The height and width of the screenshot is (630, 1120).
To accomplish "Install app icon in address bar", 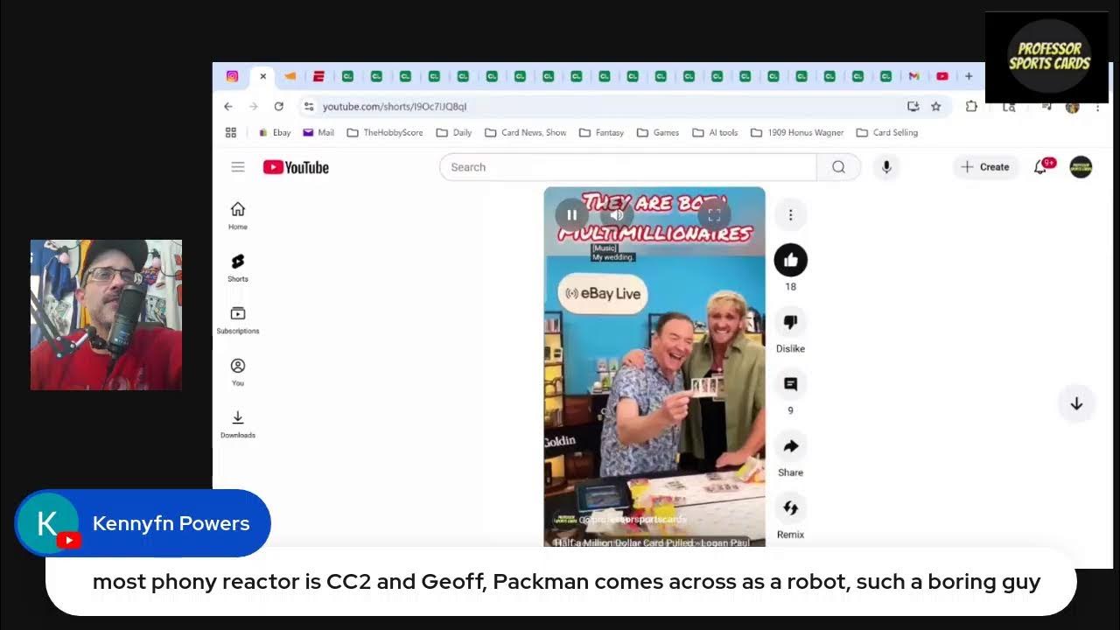I will coord(913,106).
